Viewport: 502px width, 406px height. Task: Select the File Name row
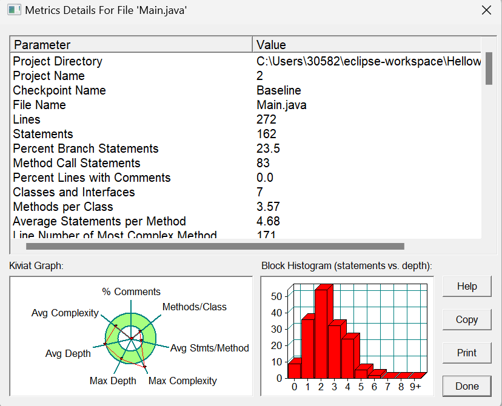click(246, 105)
